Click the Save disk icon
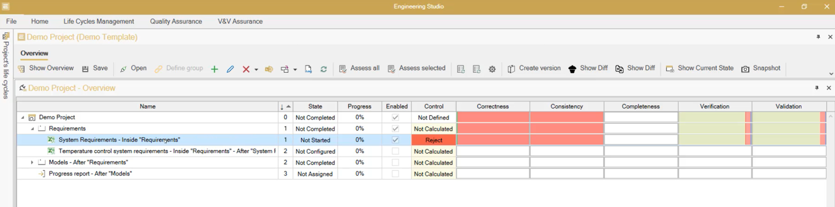The width and height of the screenshot is (835, 207). tap(85, 69)
